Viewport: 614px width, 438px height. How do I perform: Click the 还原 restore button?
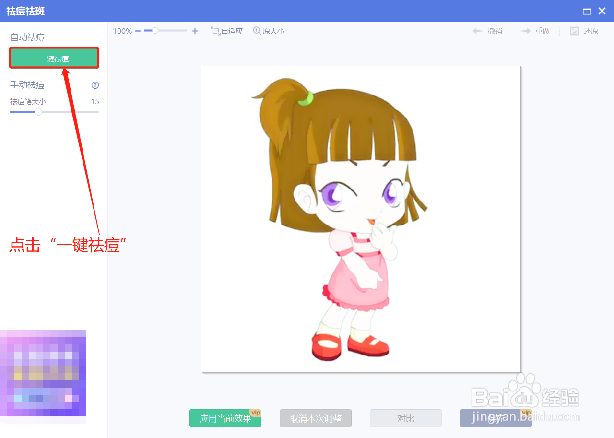584,31
